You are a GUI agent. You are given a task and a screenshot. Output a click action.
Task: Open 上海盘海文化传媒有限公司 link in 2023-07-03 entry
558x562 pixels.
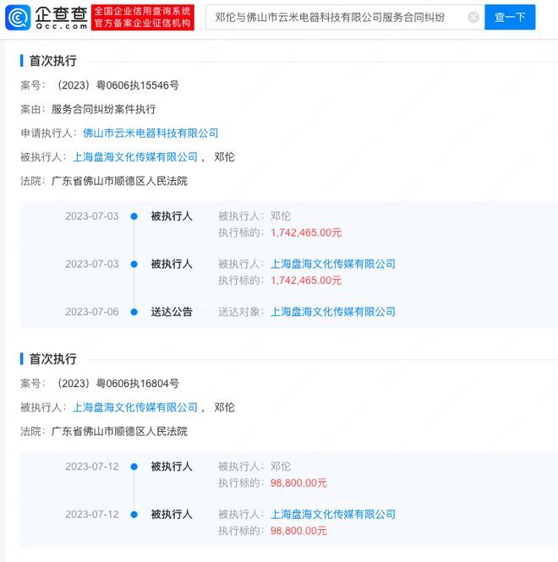click(333, 264)
